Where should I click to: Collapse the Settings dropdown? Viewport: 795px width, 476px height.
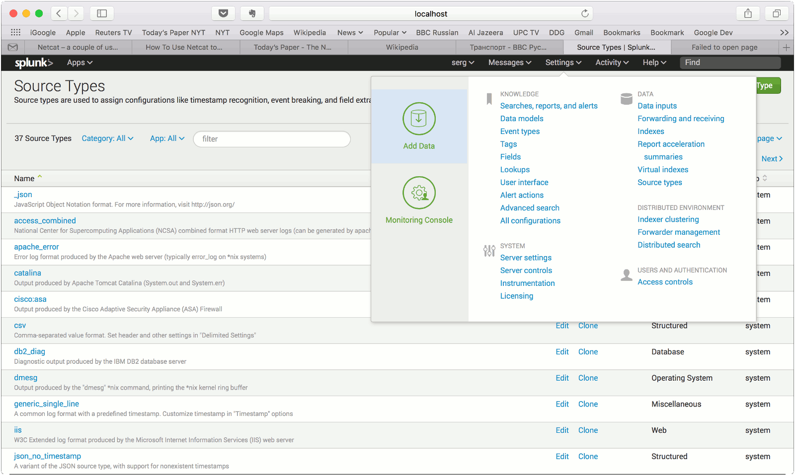[x=563, y=63]
